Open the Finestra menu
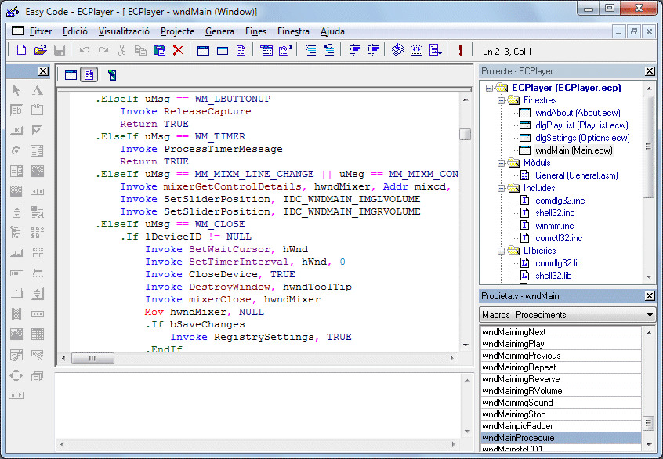The width and height of the screenshot is (663, 459). tap(293, 31)
